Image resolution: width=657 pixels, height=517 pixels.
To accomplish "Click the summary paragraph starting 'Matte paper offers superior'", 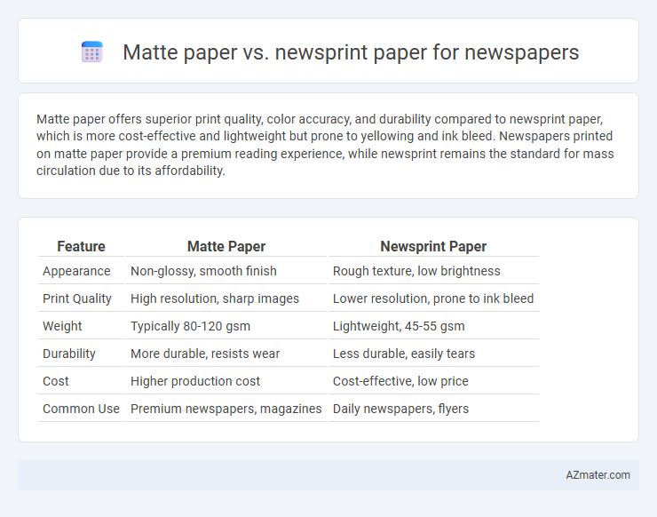I will 325,145.
